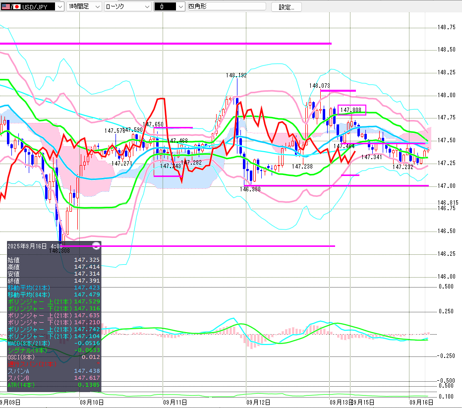
Task: Click the boxed 147.808 price label
Action: pyautogui.click(x=351, y=110)
